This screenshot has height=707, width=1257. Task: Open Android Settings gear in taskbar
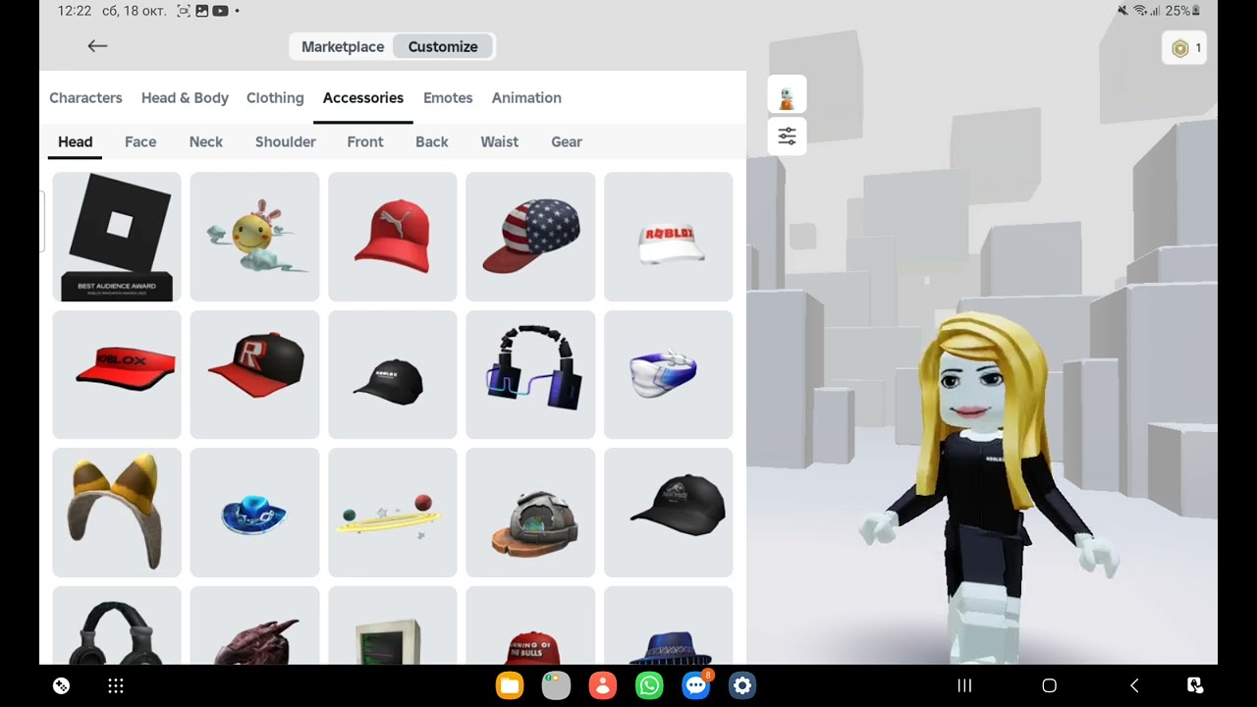(x=742, y=685)
